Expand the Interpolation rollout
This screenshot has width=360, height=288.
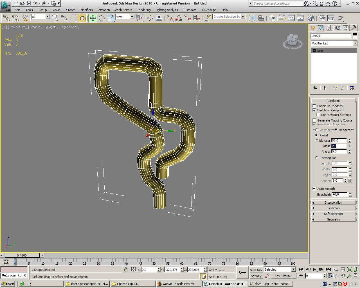pos(333,202)
